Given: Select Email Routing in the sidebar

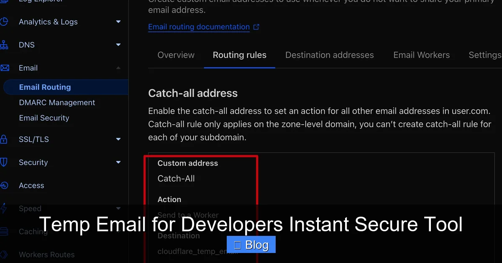Looking at the screenshot, I should (x=45, y=87).
